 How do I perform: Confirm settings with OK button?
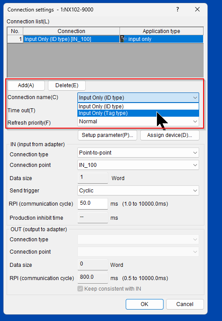tap(145, 304)
